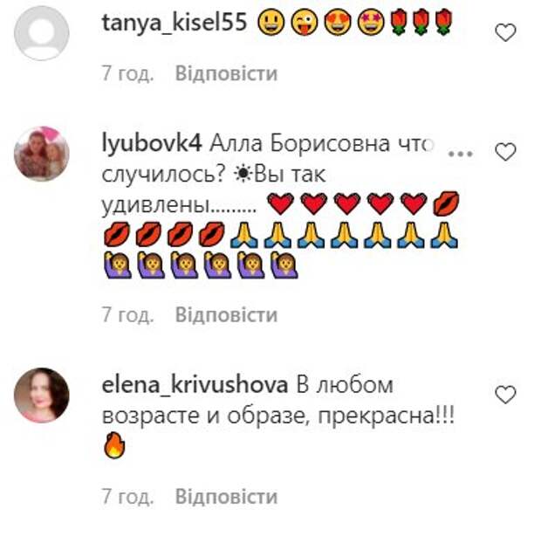
Task: Like the lyubovk4 comment with the heart icon
Action: tap(505, 152)
